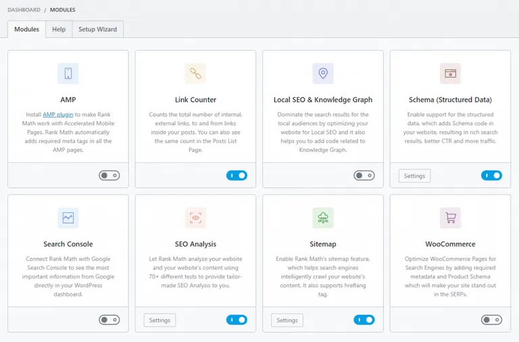The width and height of the screenshot is (519, 342).
Task: Click the SEO Analysis description paragraph
Action: click(x=195, y=272)
